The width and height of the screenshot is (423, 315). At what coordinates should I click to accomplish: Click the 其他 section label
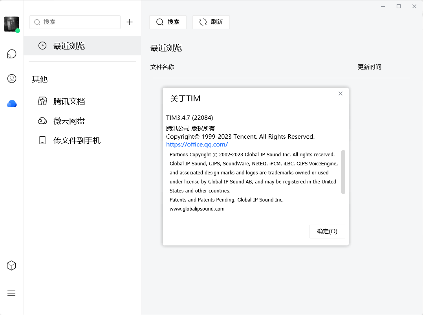(40, 79)
